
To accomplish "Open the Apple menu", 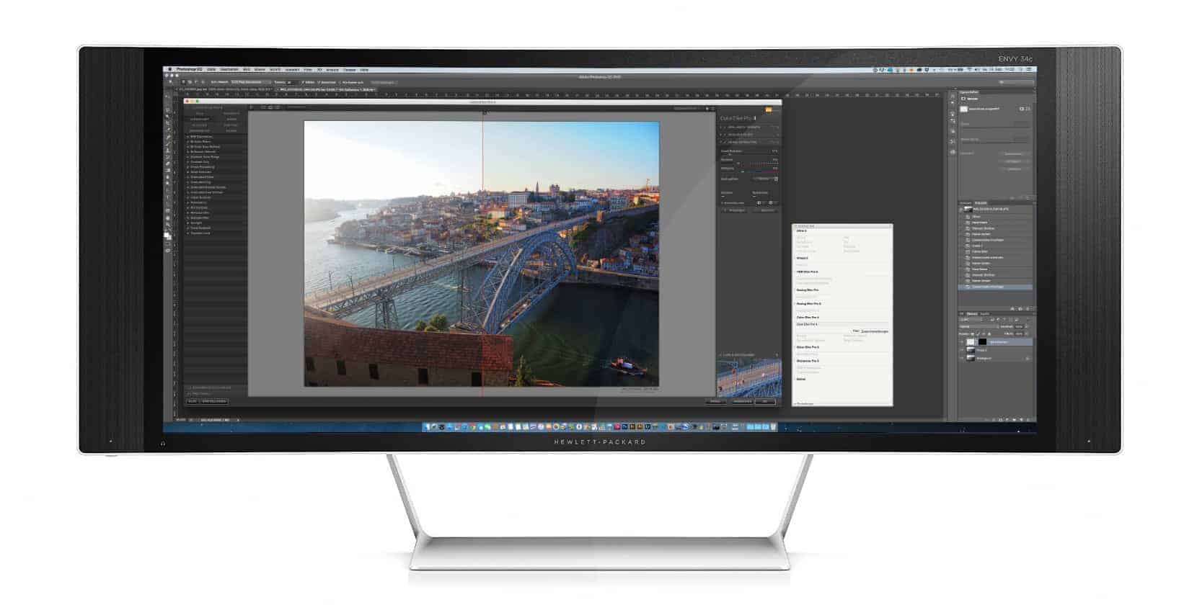I will (170, 70).
